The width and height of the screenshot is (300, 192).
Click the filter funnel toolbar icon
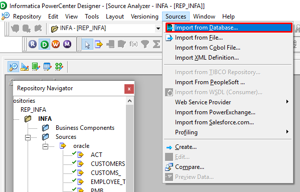click(145, 44)
